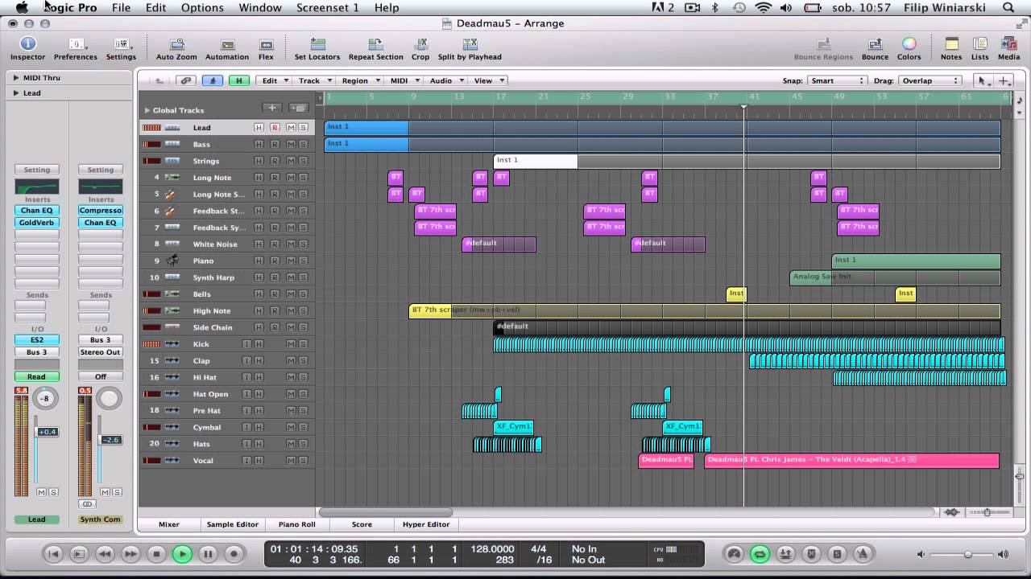Open the Snap Smart dropdown
This screenshot has width=1031, height=579.
[x=837, y=80]
